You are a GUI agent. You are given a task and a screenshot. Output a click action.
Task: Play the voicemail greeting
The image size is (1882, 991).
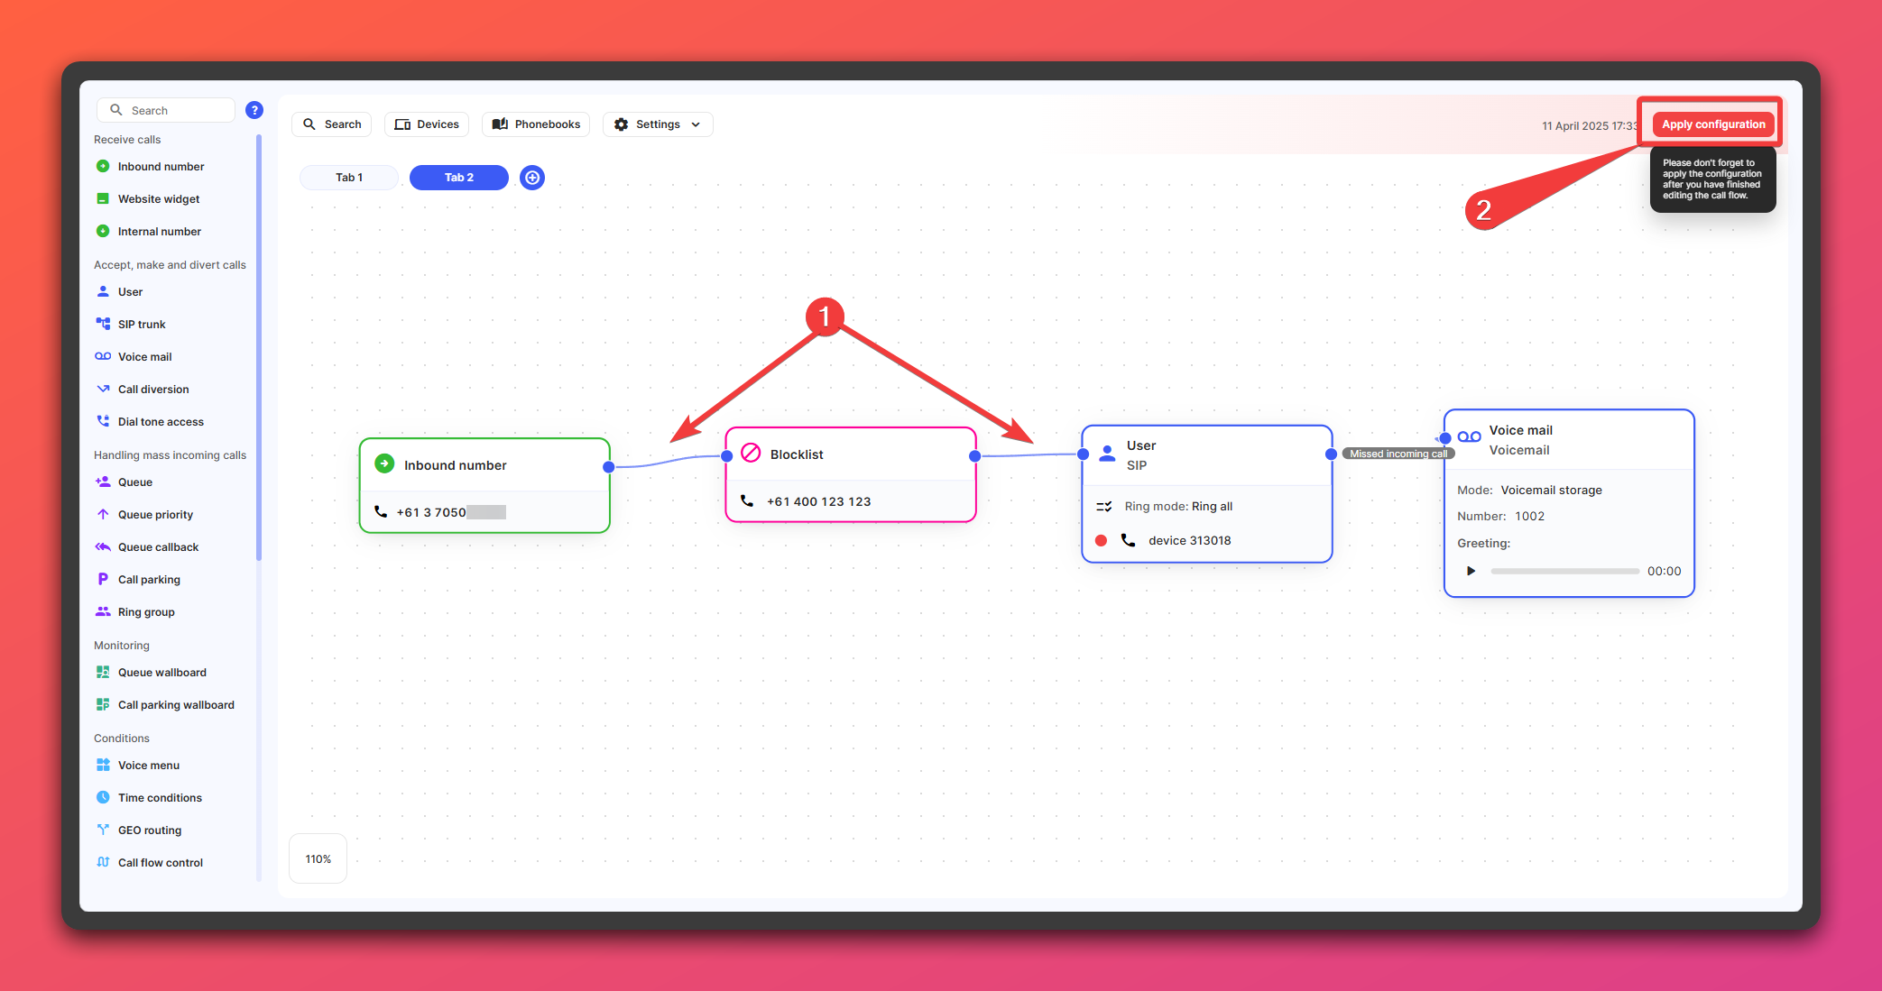(x=1471, y=571)
